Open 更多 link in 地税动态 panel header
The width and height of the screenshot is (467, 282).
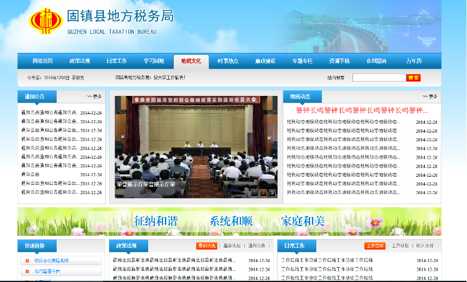[x=430, y=96]
